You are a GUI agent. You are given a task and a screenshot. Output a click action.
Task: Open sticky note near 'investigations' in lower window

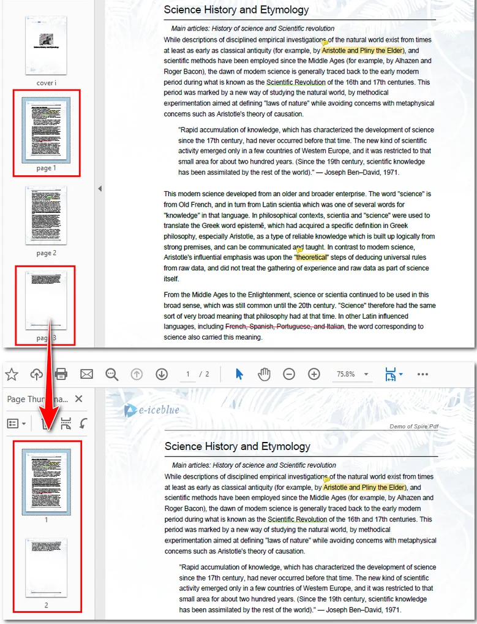point(326,479)
